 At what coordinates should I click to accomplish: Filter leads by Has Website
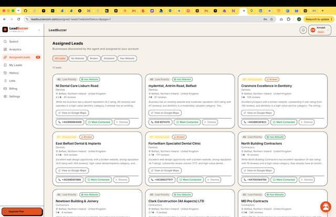(x=127, y=58)
